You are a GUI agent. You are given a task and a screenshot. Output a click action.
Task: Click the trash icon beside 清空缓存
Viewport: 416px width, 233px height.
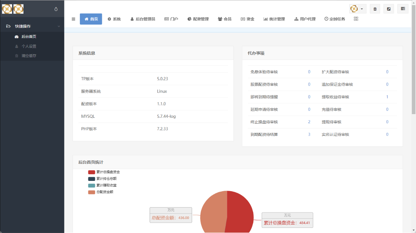coord(16,56)
